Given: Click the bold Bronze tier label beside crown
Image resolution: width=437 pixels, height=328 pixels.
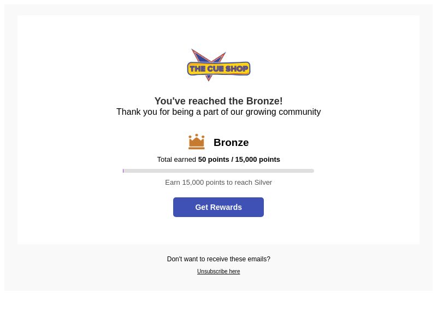Looking at the screenshot, I should pyautogui.click(x=231, y=143).
